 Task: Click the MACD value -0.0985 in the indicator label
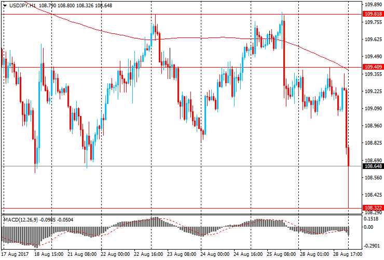tap(48, 220)
